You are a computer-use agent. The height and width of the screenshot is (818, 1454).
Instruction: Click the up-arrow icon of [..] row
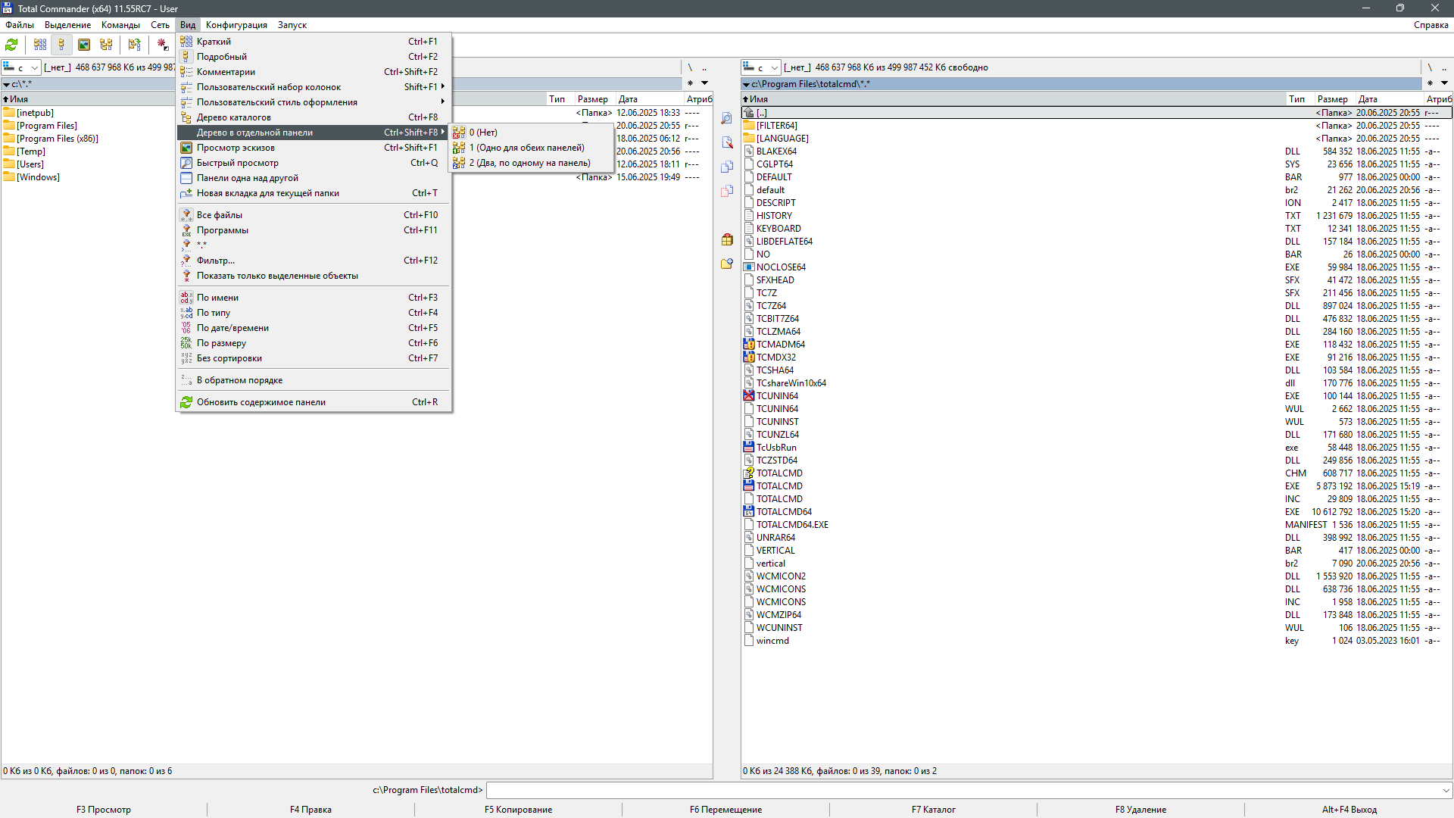click(749, 113)
